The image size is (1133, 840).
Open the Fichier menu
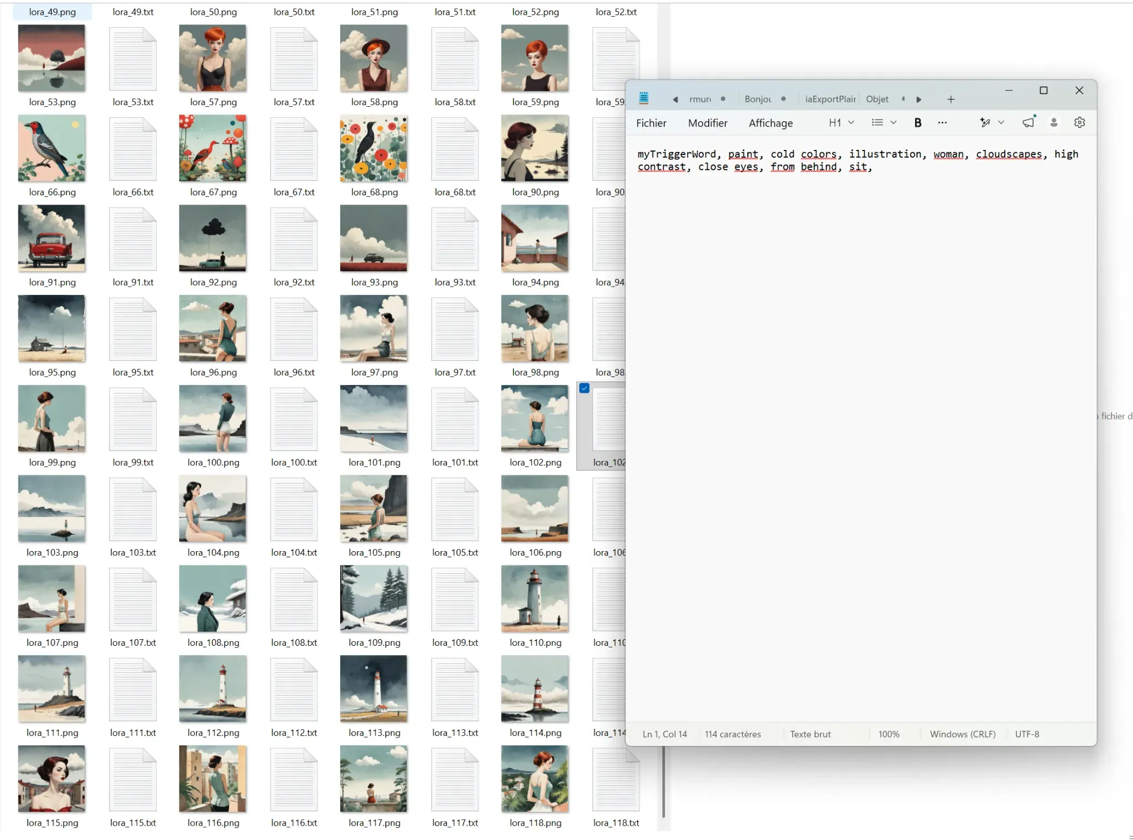click(651, 123)
